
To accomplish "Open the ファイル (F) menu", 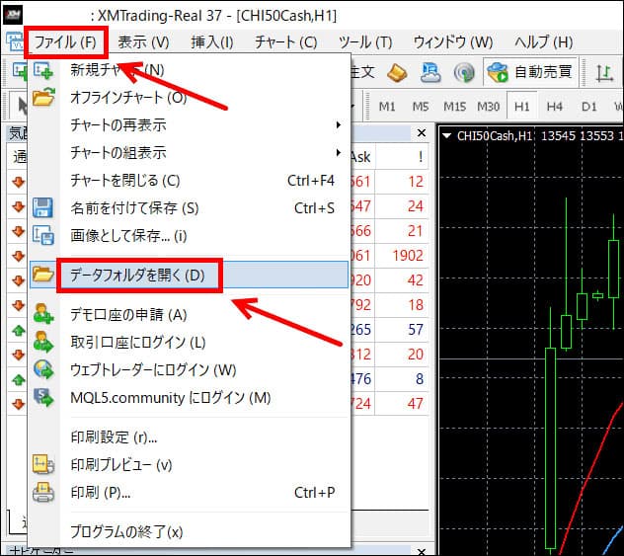I will coord(65,42).
